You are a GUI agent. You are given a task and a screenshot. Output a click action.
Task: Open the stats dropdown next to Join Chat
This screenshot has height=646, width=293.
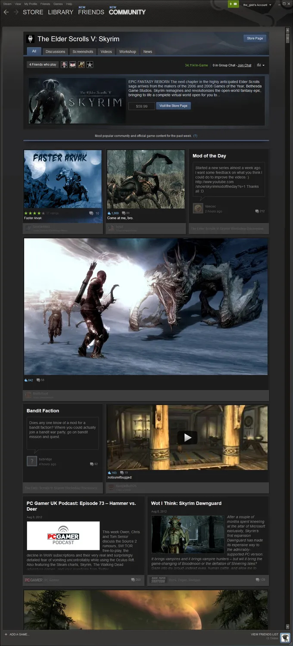[x=260, y=65]
